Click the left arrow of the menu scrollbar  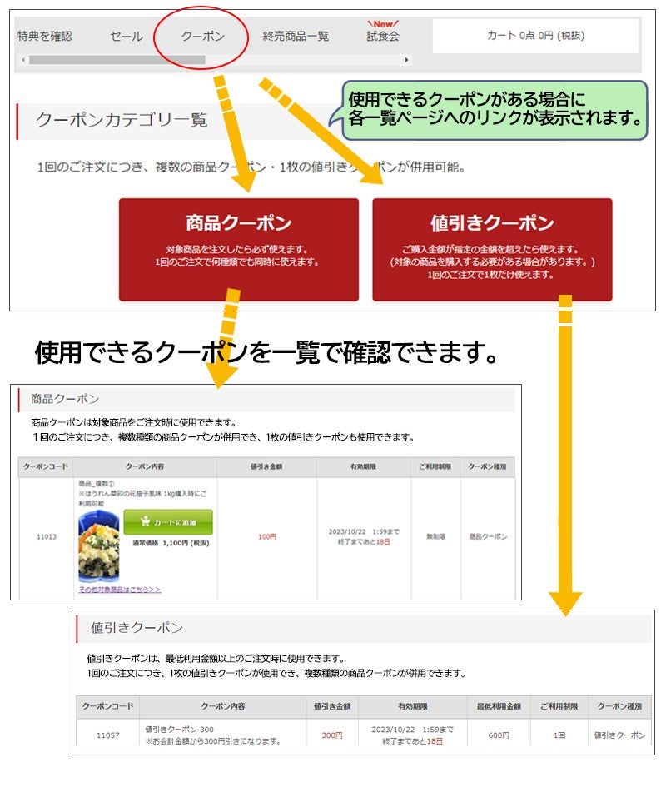23,60
